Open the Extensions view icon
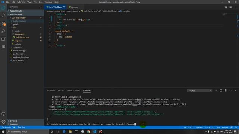 (x=3, y=39)
